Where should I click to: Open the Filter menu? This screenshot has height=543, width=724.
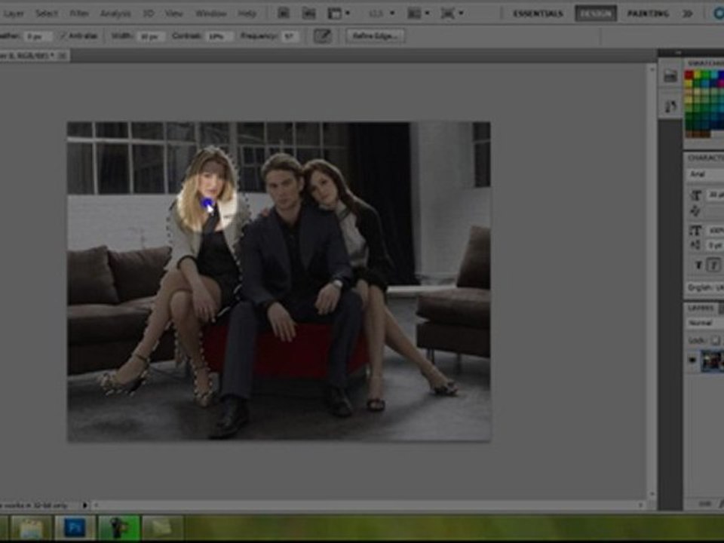(x=79, y=14)
